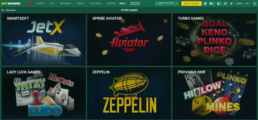The height and width of the screenshot is (120, 258).
Task: Open the Pharaoh's Kingdom link
Action: pos(135,4)
